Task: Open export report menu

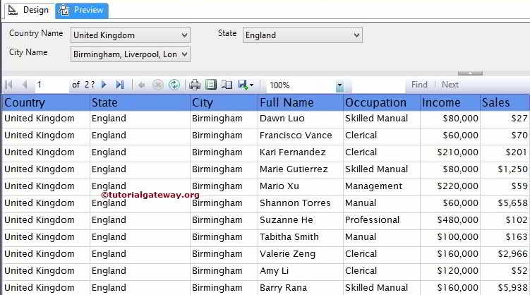Action: coord(246,85)
